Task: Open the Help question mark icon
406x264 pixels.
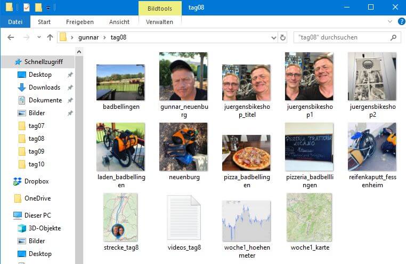Action: (x=401, y=21)
